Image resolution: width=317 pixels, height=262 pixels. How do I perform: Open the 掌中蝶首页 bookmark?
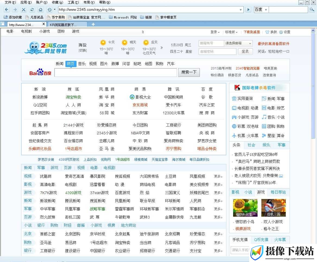click(x=166, y=17)
